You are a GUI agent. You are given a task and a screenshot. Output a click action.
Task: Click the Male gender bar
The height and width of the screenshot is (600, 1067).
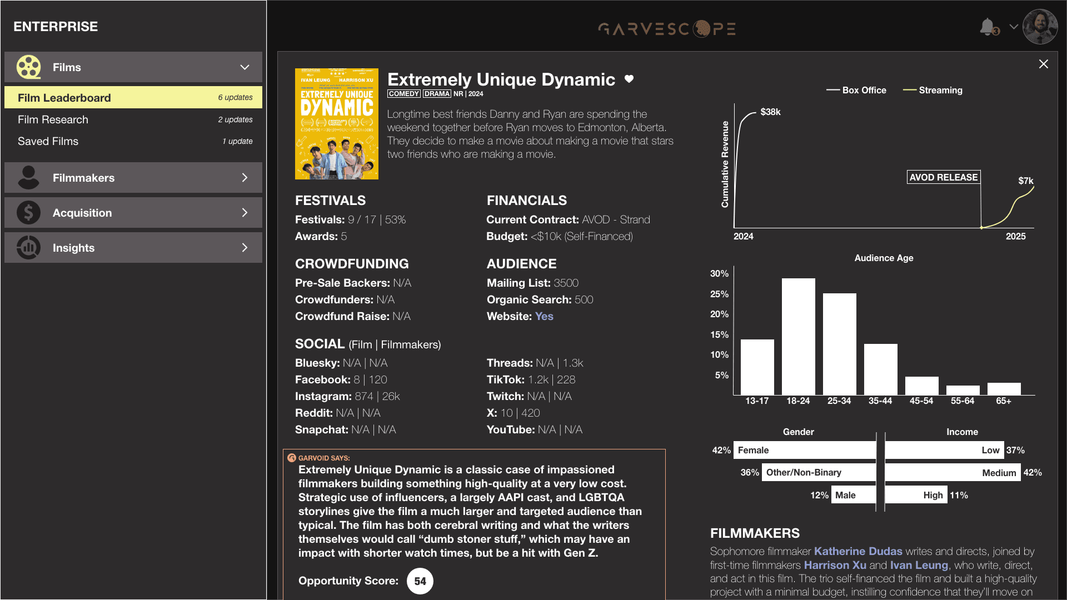pyautogui.click(x=853, y=495)
